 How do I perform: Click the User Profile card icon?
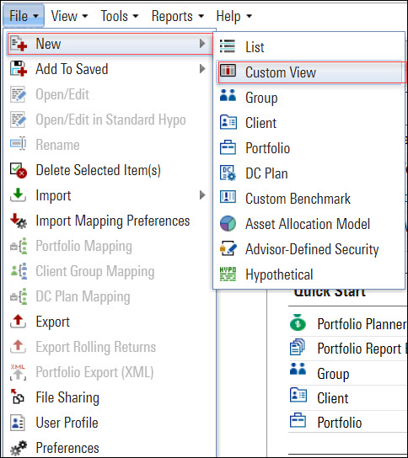(18, 423)
